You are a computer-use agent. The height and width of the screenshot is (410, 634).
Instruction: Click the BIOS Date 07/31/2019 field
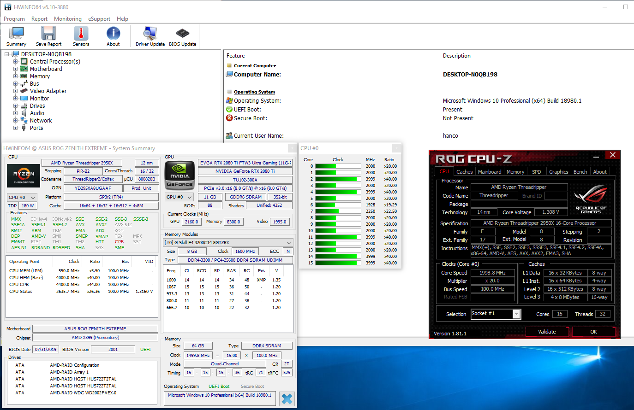click(45, 349)
